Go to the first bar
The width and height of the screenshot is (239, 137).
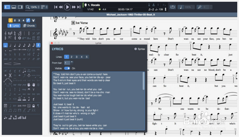coord(56,7)
